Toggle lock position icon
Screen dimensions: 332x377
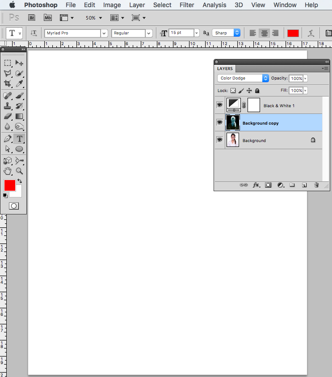coord(249,91)
